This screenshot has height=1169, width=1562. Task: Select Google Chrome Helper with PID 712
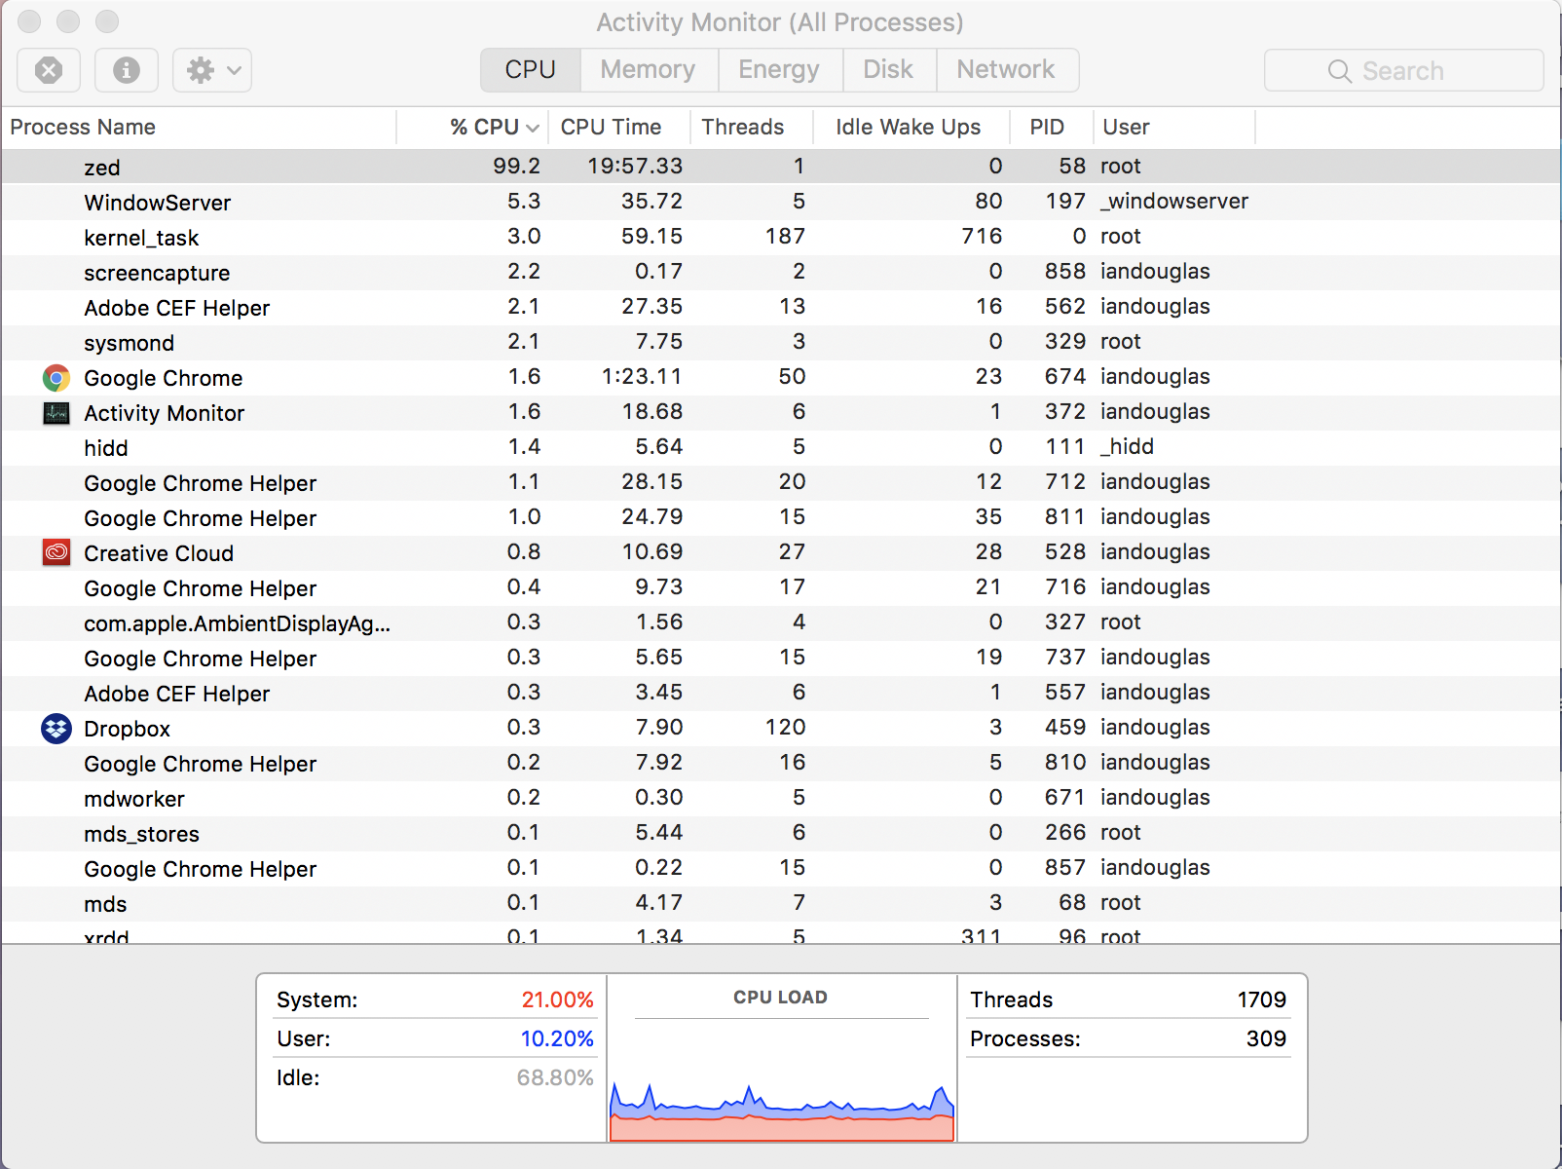tap(781, 482)
